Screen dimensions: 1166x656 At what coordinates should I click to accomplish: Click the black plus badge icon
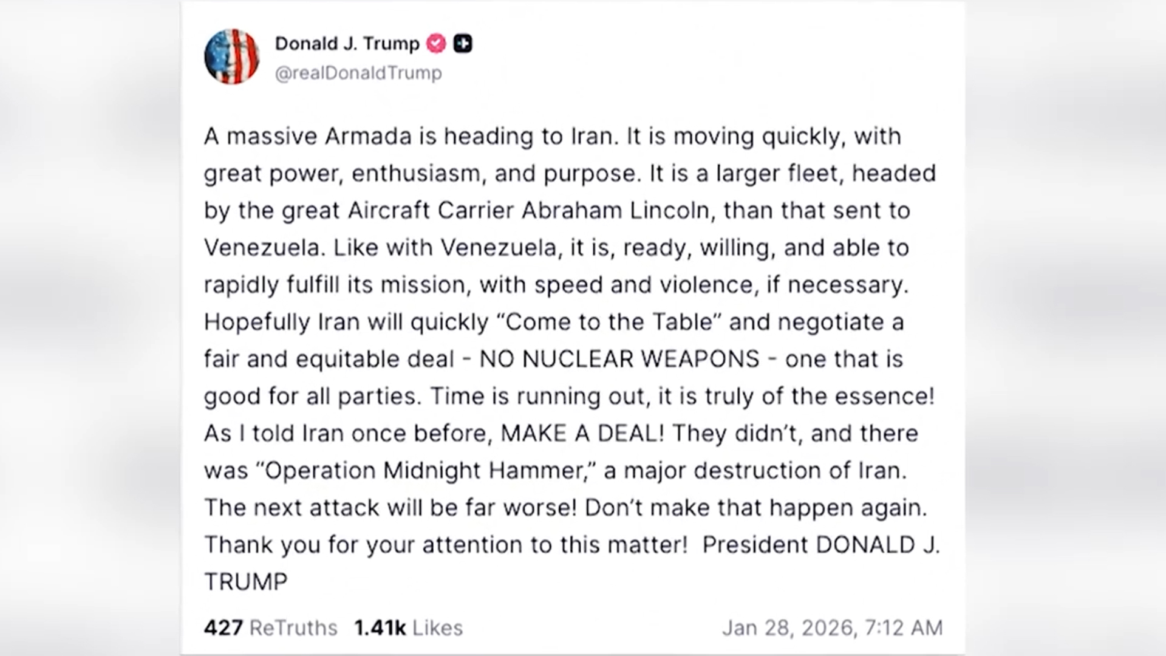[463, 44]
